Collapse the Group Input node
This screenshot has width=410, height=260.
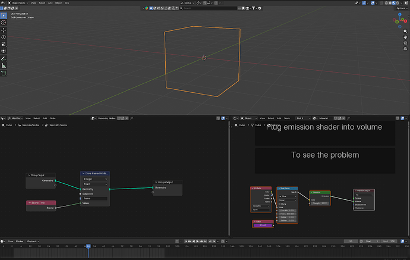[29, 175]
